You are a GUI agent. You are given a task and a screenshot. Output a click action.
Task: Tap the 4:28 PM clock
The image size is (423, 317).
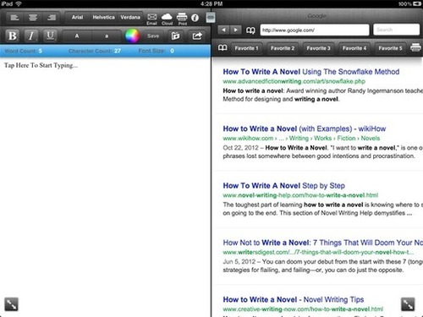(x=211, y=3)
